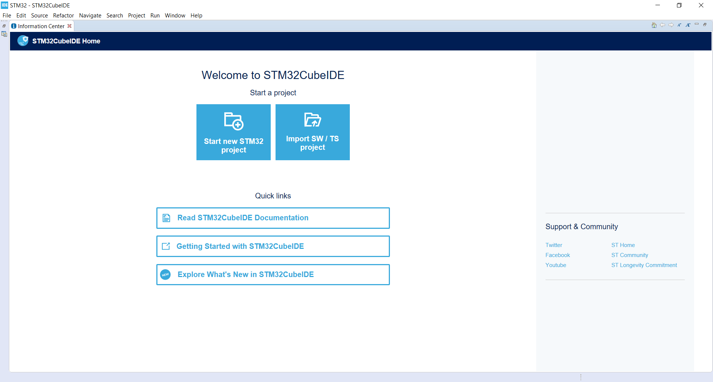
Task: Open the Window menu
Action: coord(175,16)
